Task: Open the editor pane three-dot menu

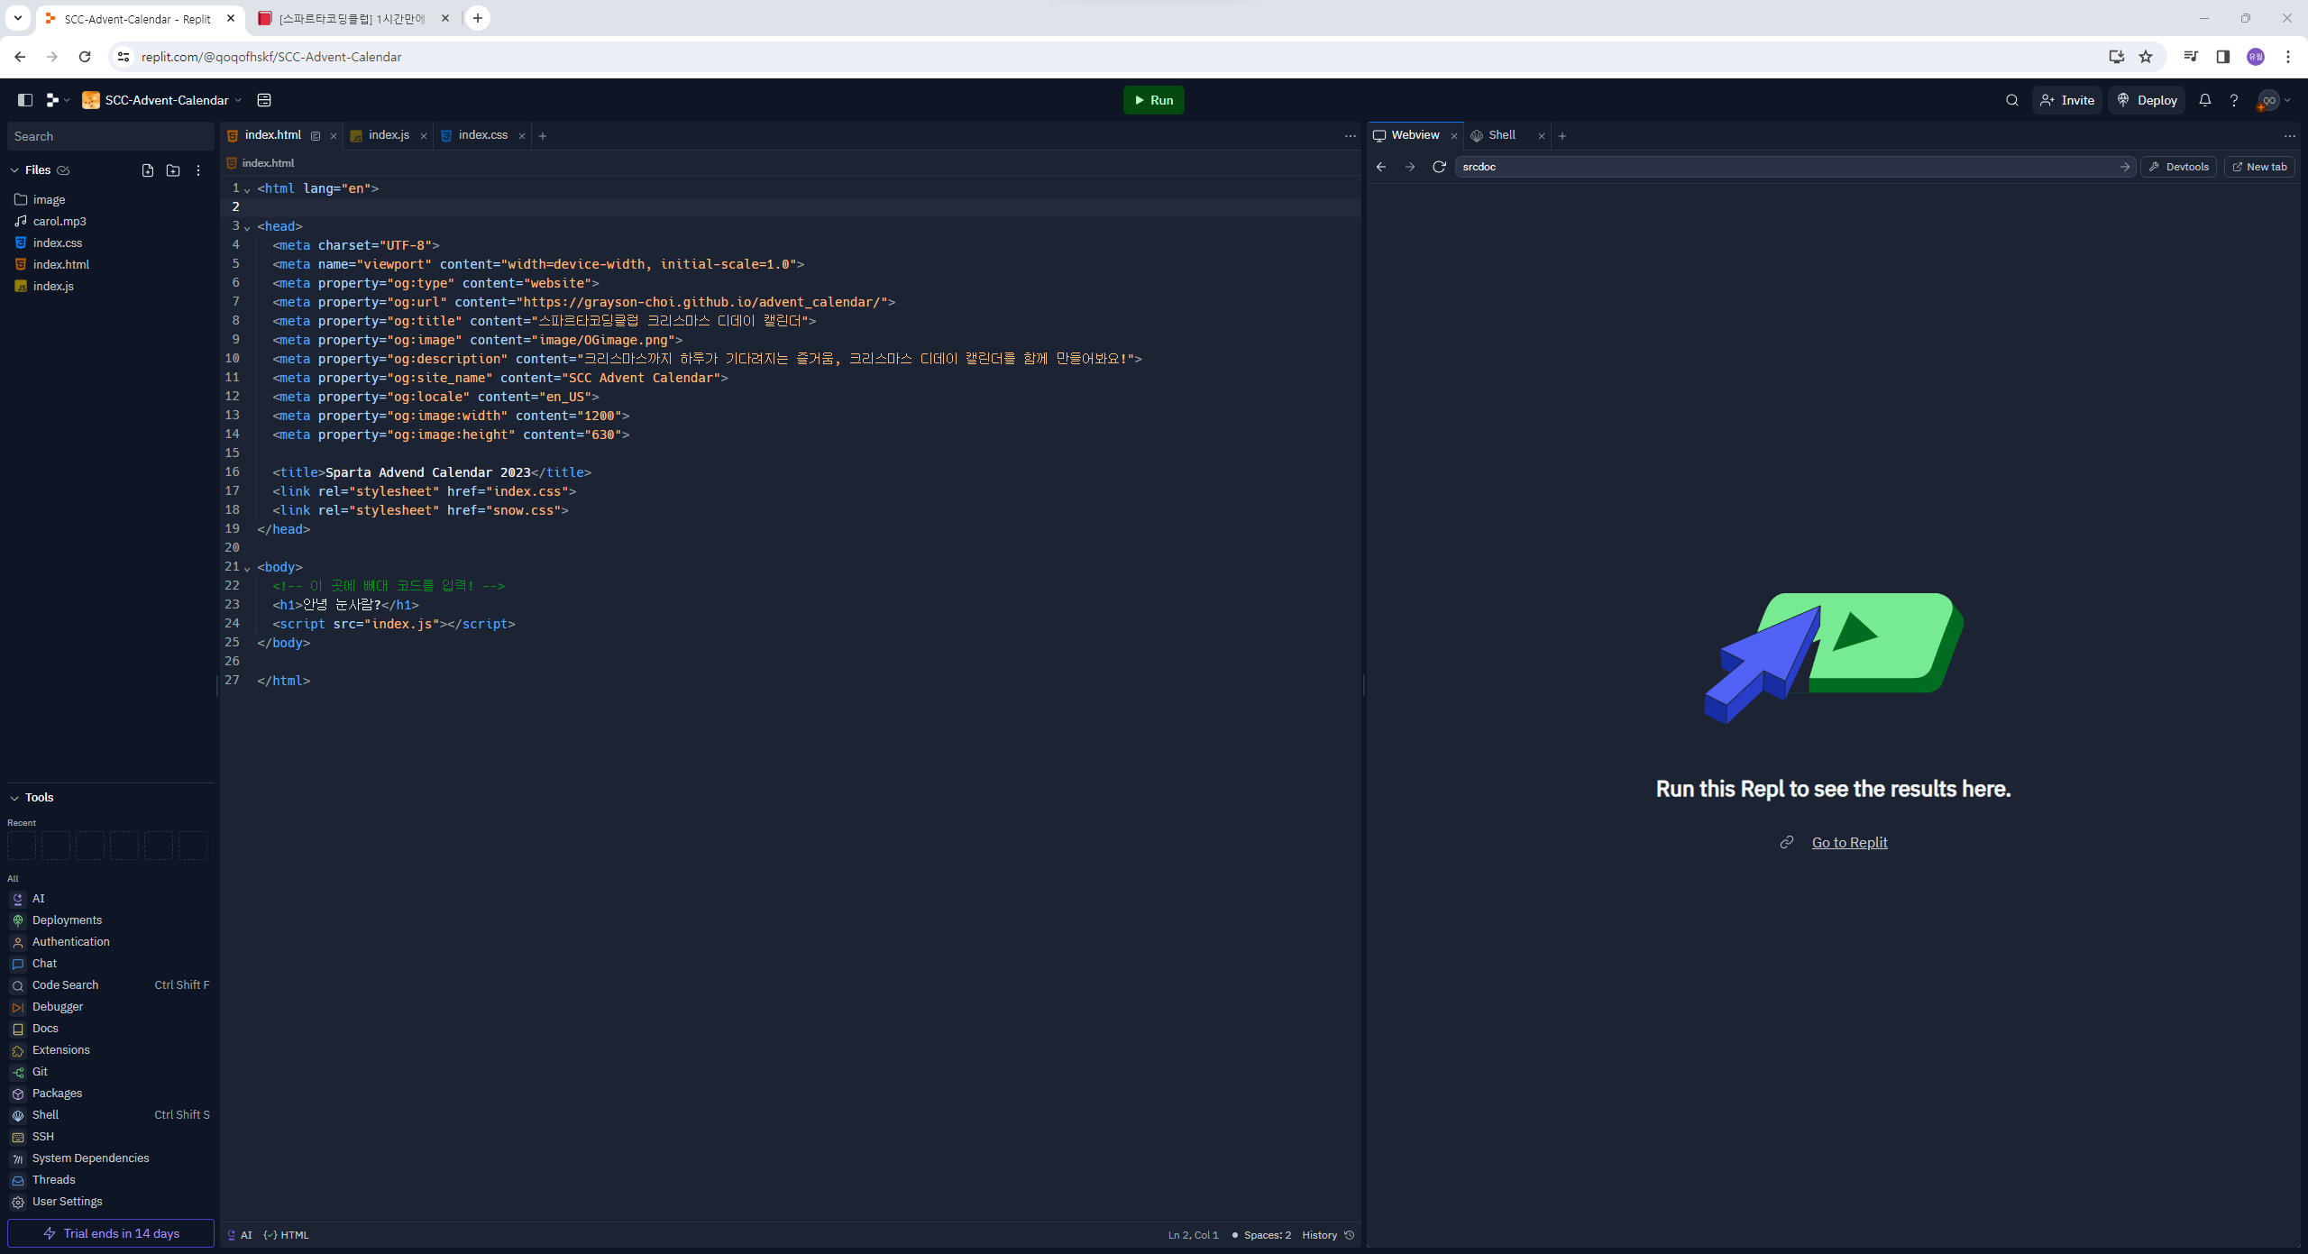Action: coord(1351,136)
